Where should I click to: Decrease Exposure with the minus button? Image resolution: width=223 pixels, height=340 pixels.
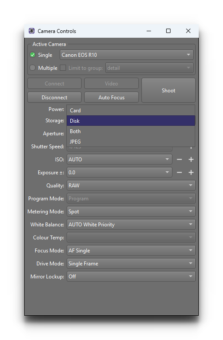pos(179,173)
